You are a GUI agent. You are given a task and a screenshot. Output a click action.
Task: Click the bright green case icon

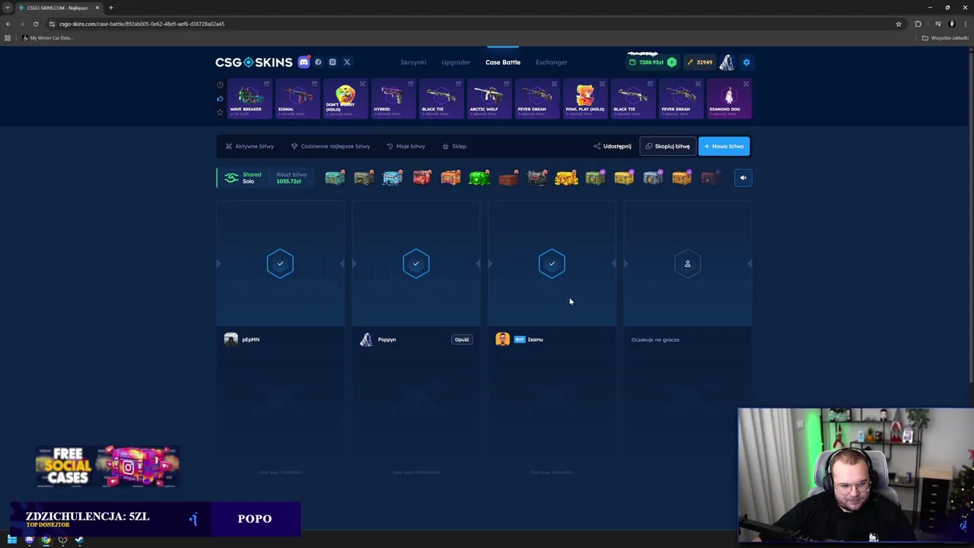479,178
